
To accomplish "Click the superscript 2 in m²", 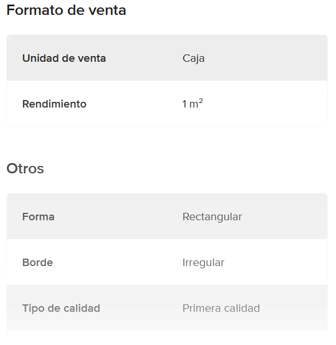I will pos(200,101).
